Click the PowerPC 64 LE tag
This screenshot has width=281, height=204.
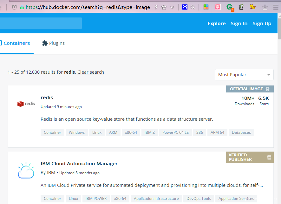coord(175,133)
